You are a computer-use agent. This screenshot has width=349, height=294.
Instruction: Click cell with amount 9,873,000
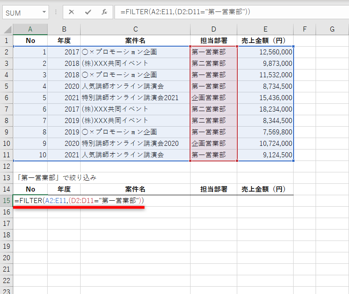[x=265, y=64]
